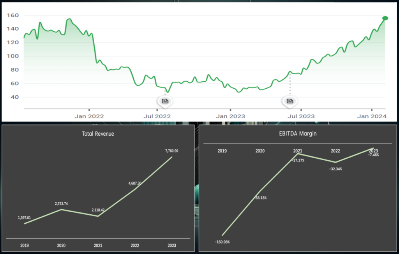The height and width of the screenshot is (254, 399).
Task: Click the 160 value on the price axis
Action: pos(14,15)
